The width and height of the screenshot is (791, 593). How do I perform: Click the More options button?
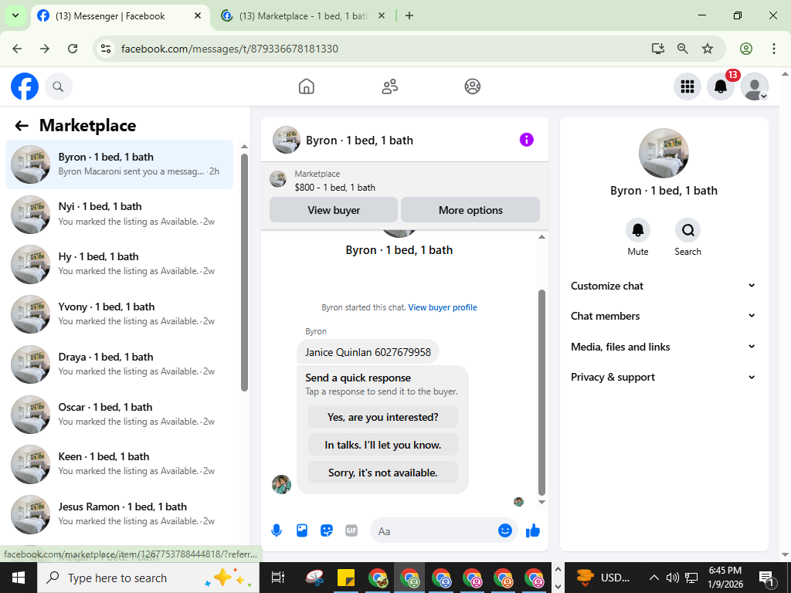point(470,210)
